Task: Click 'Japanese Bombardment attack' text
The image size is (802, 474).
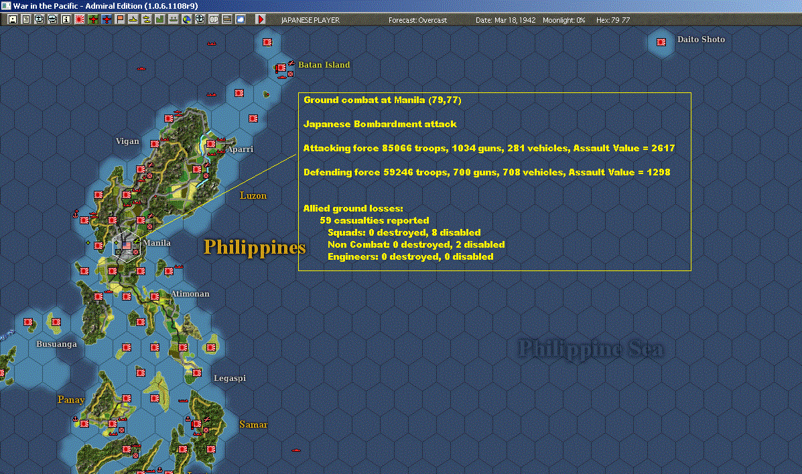Action: [380, 125]
